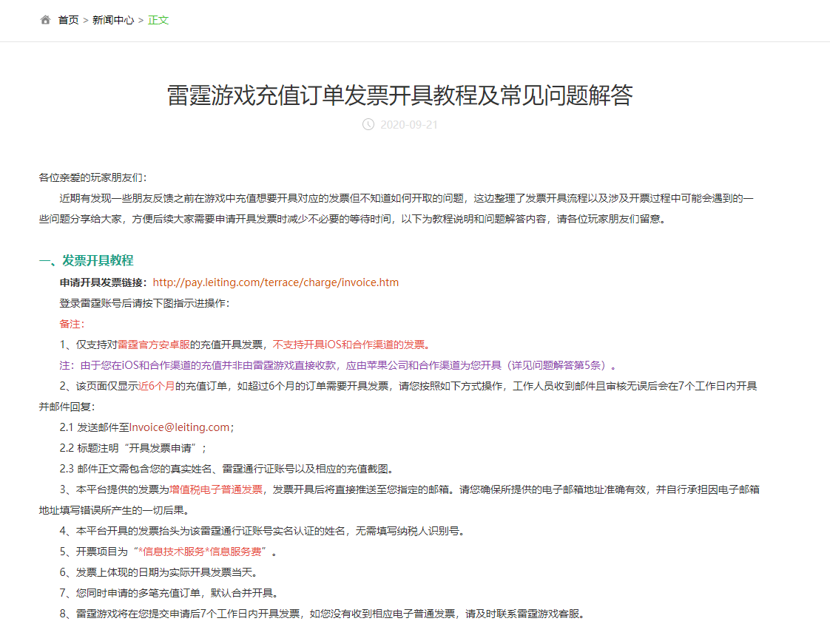Screen dimensions: 830x624
Task: Open the pay.leiting.com invoice link
Action: point(276,282)
